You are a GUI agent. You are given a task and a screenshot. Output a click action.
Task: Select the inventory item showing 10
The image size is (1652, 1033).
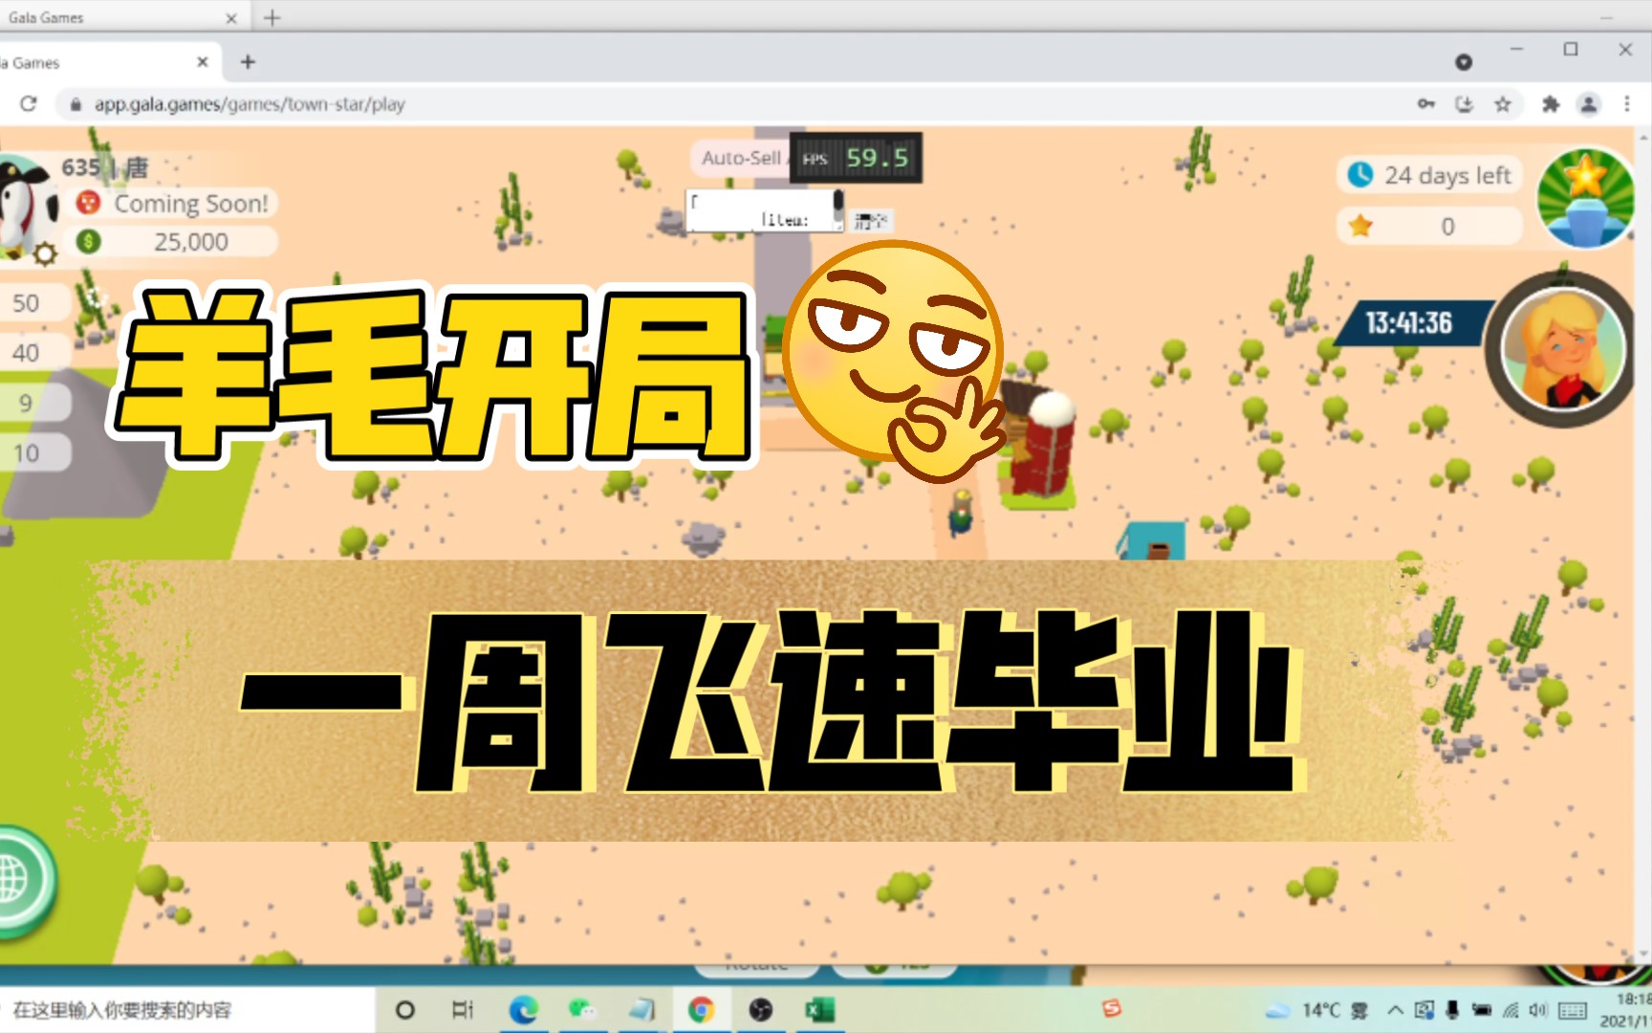[x=33, y=453]
